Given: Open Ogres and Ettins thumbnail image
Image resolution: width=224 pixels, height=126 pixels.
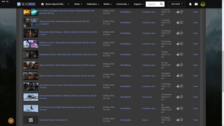Looking at the screenshot, I should pyautogui.click(x=31, y=65).
